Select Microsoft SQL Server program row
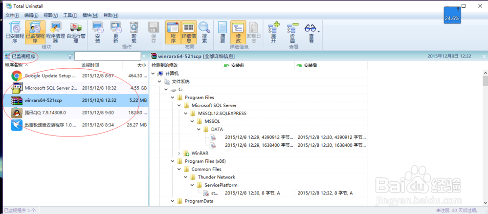This screenshot has width=488, height=214. click(76, 88)
